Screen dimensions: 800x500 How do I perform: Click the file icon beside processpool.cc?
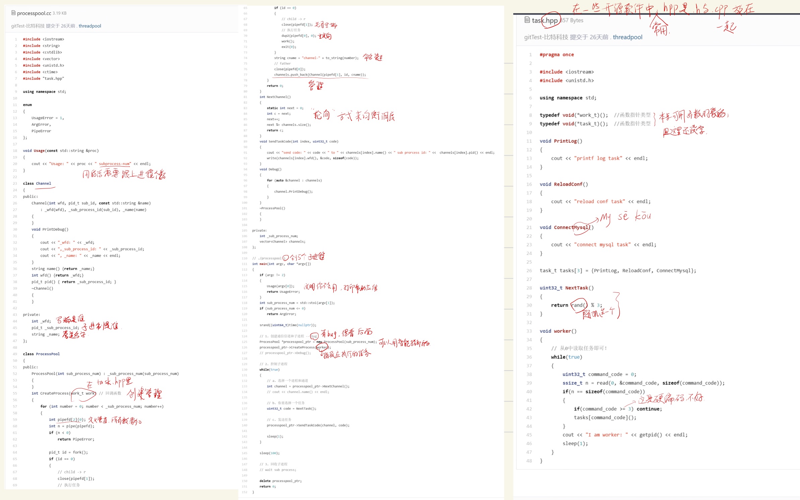click(13, 13)
